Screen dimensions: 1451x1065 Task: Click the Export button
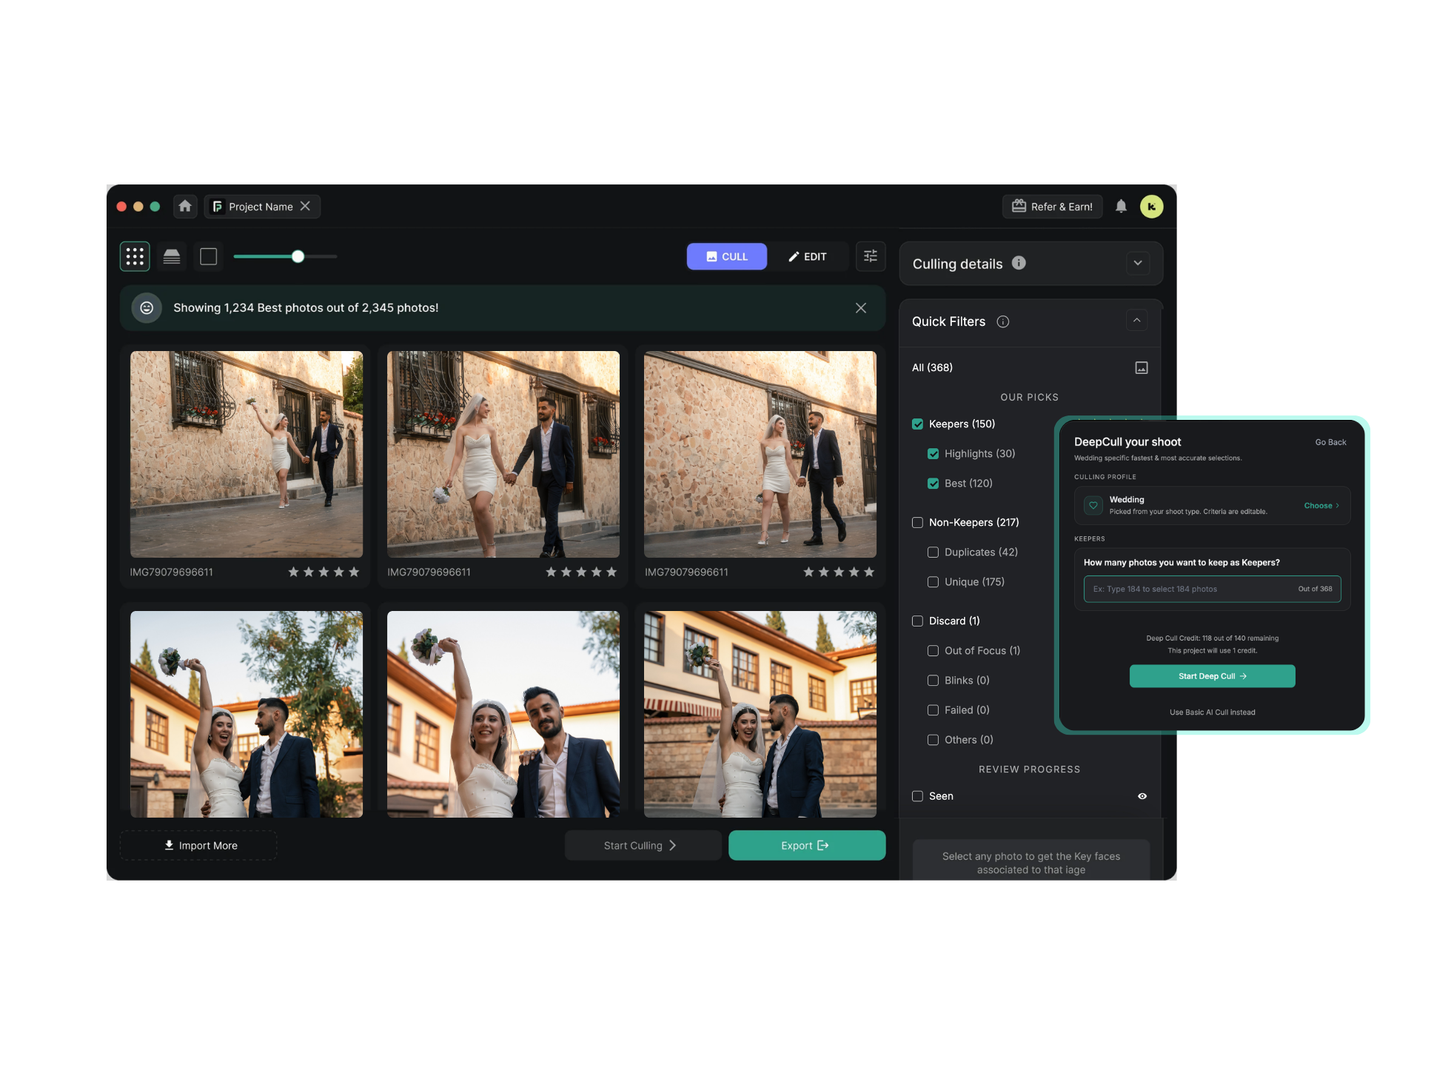point(806,845)
